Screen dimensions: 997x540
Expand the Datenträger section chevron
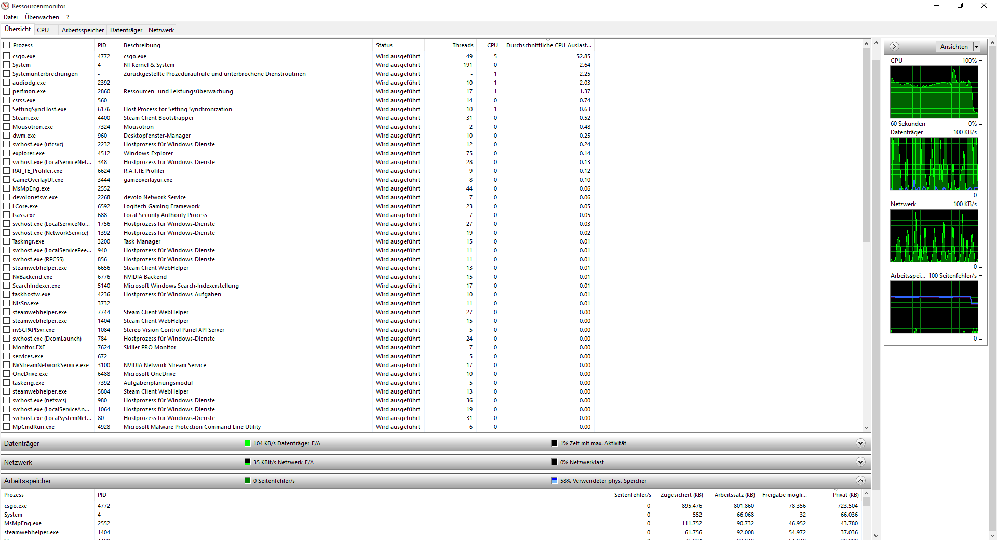[x=860, y=443]
